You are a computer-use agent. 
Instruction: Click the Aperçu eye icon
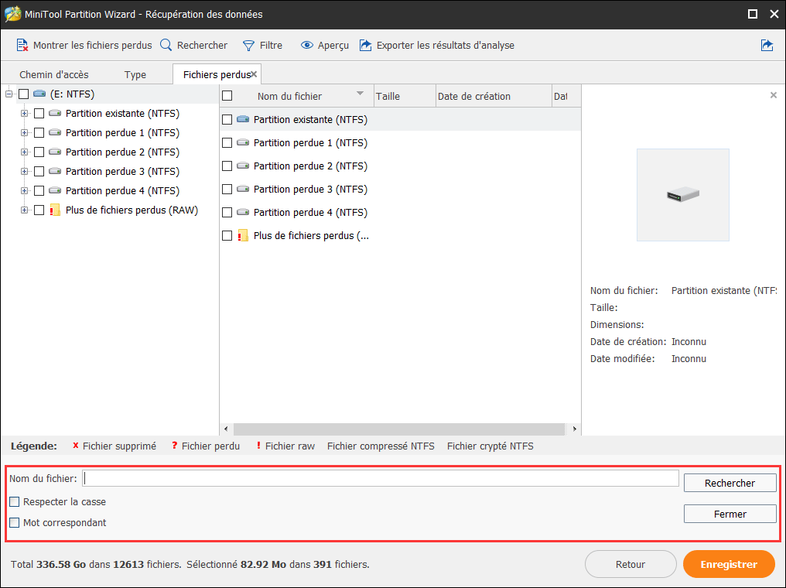click(x=307, y=46)
